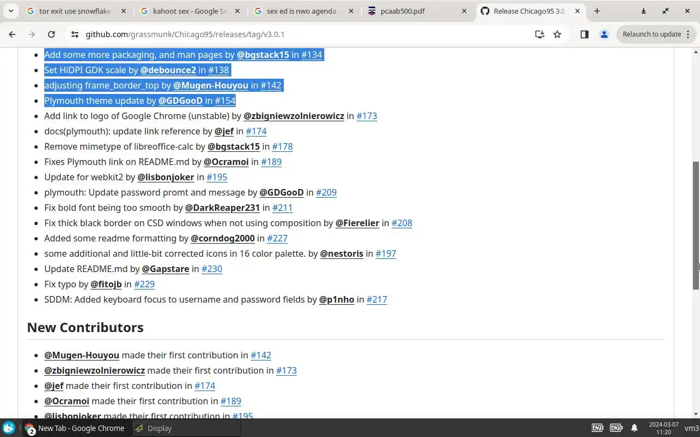Click the vertical scrollbar thumb

pos(696,226)
